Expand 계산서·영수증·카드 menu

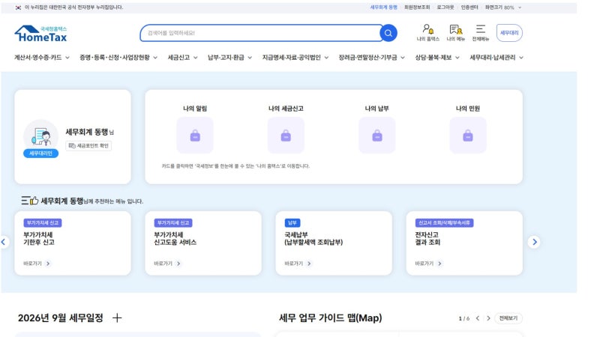point(42,58)
